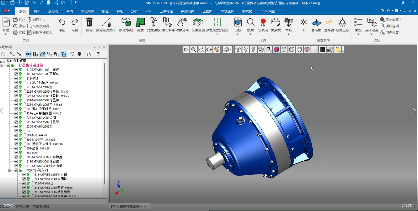Click the 中断 STOP icon
This screenshot has height=211, width=418.
click(288, 23)
